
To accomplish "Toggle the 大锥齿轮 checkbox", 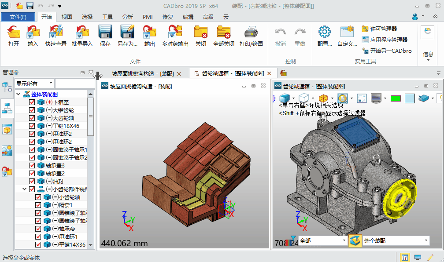I will [x=32, y=110].
